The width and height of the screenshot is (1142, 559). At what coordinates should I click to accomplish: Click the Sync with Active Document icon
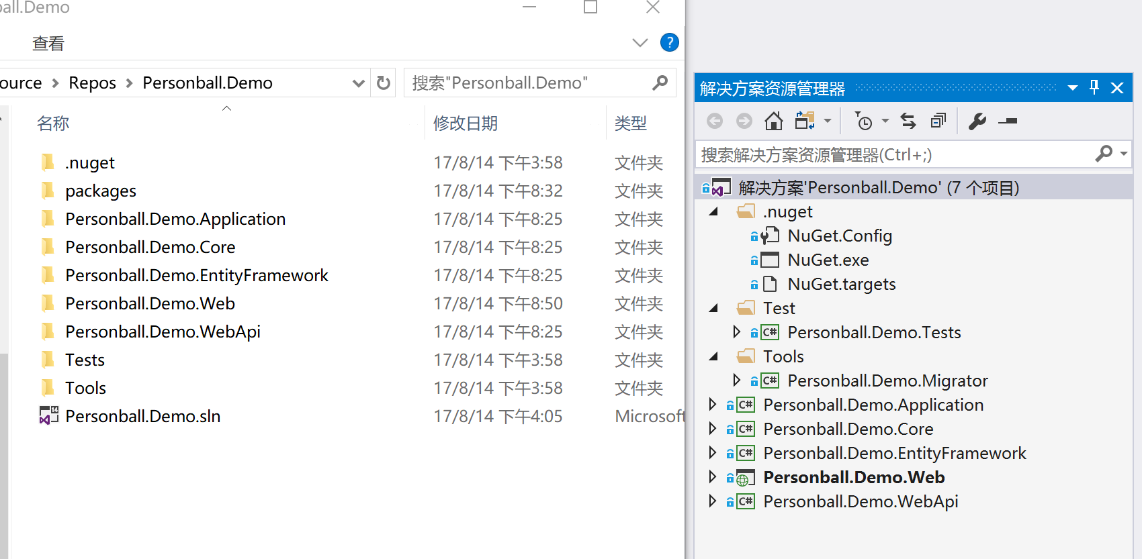tap(908, 121)
